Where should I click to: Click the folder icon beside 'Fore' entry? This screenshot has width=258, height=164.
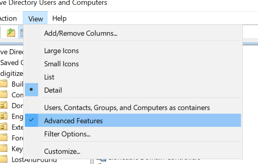click(x=4, y=138)
